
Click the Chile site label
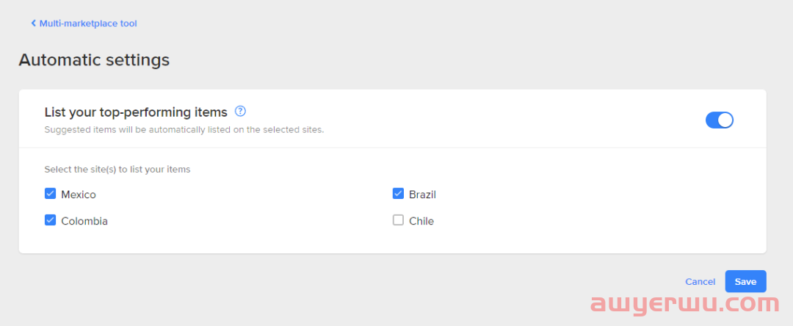[421, 222]
